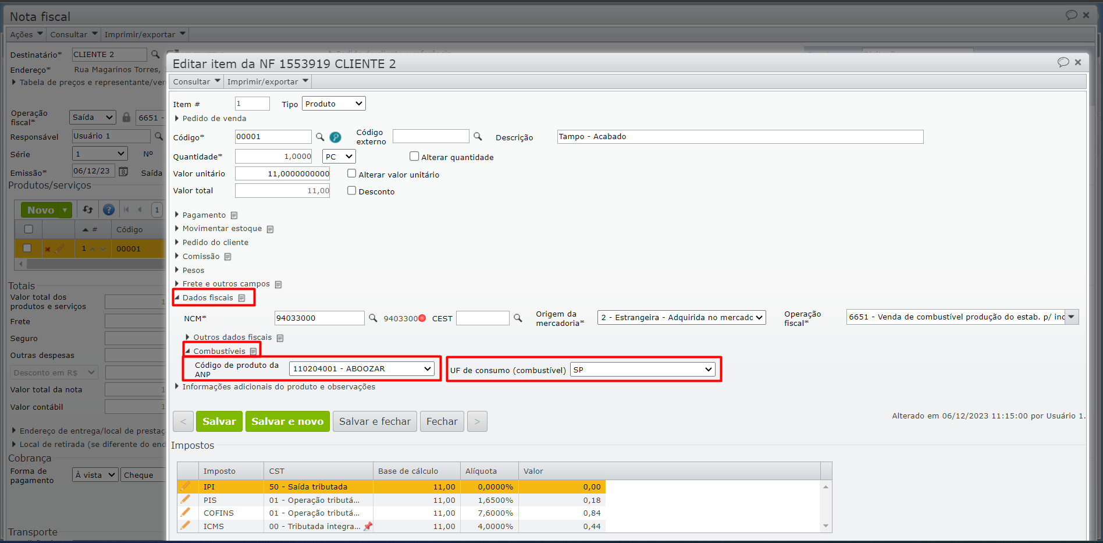Open the Série dropdown in Nota fiscal window
1103x543 pixels.
pyautogui.click(x=99, y=154)
